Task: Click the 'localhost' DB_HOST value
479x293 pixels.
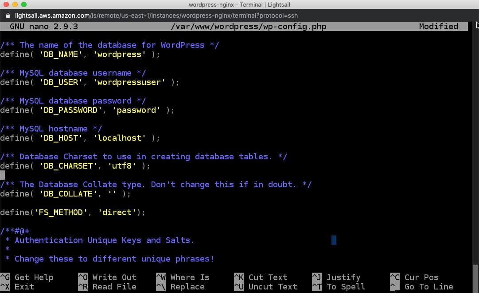Action: tap(120, 138)
